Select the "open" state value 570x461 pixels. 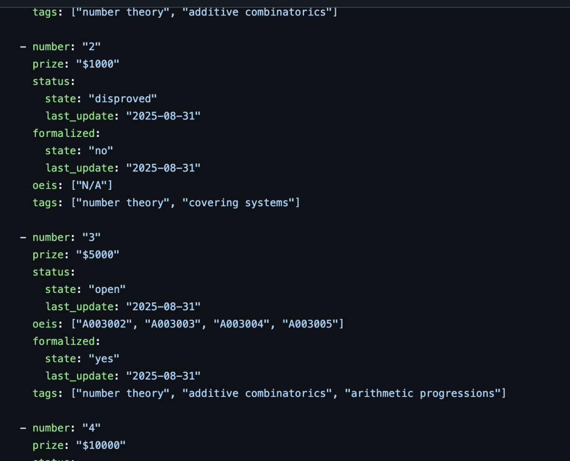[107, 289]
